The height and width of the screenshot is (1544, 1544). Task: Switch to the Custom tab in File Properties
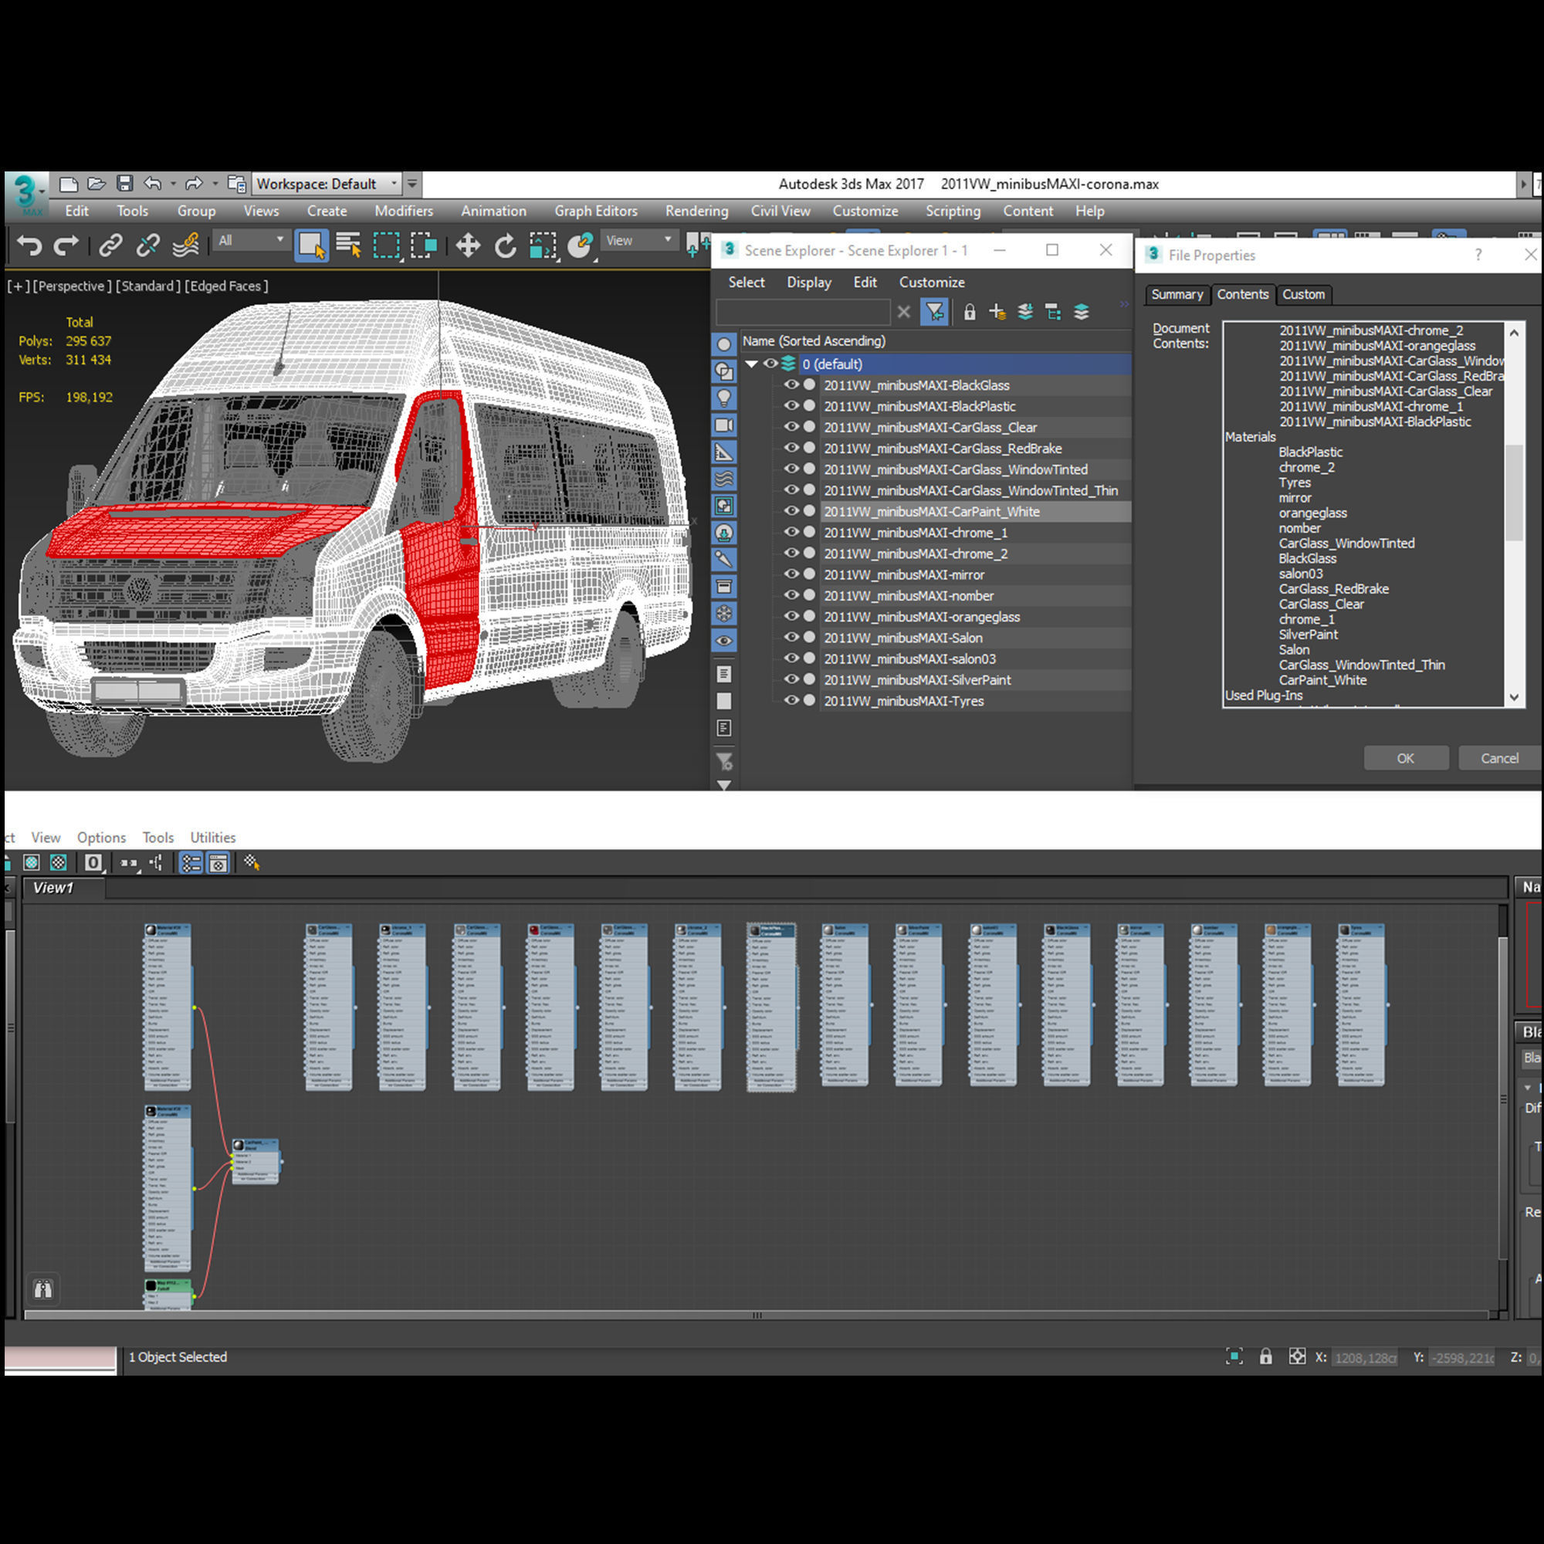[1303, 294]
